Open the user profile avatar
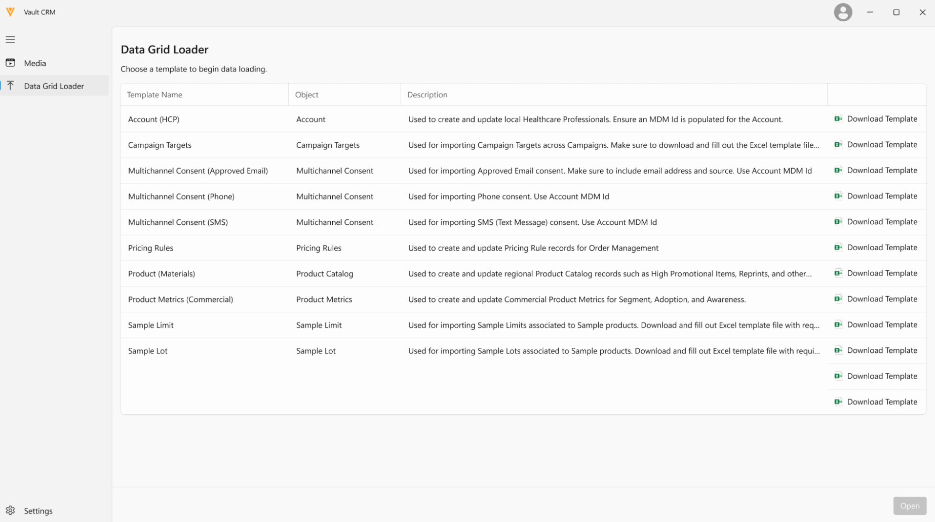Viewport: 935px width, 522px height. [x=843, y=12]
